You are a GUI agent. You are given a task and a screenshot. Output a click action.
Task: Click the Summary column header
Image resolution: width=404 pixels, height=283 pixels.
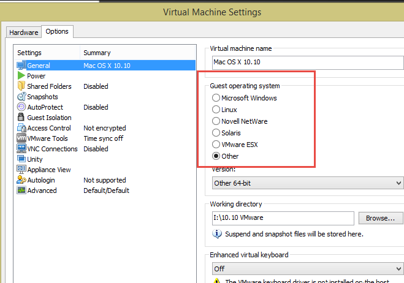point(138,53)
